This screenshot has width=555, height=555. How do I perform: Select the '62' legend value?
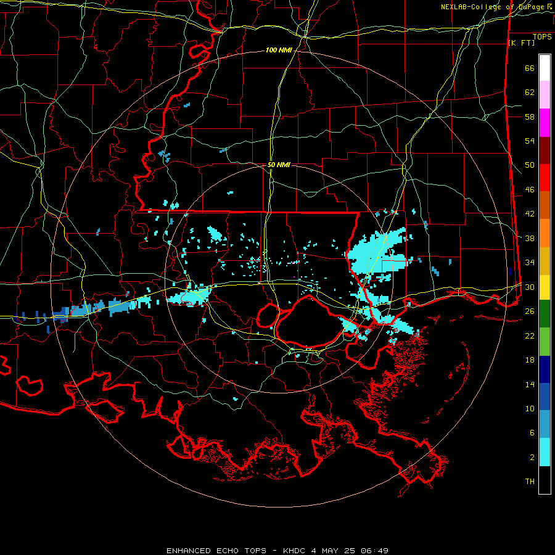pos(530,92)
